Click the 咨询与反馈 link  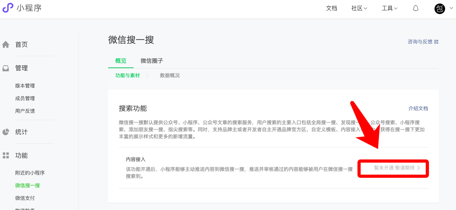click(420, 42)
